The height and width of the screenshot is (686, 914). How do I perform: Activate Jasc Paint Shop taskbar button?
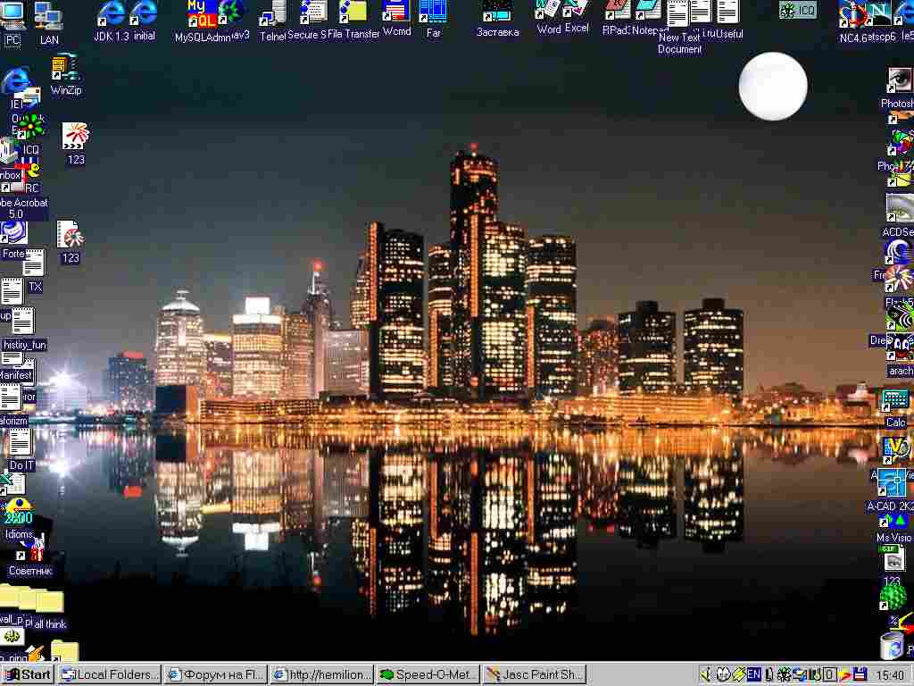point(534,675)
